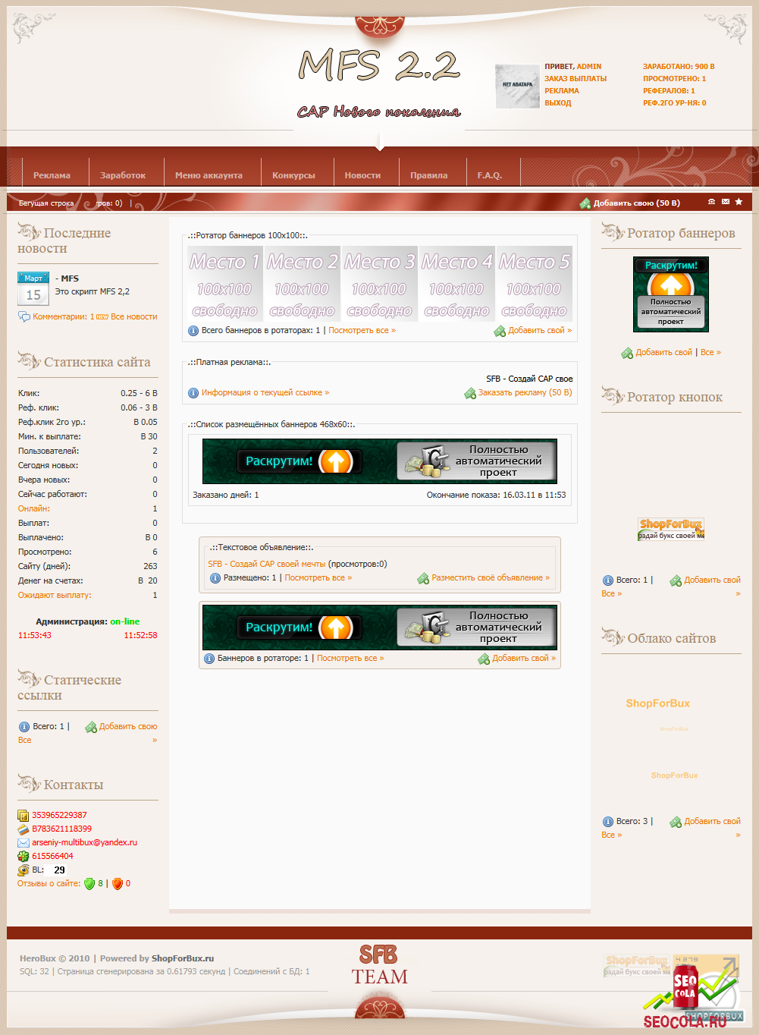Click the home icon in the red bar
Image resolution: width=759 pixels, height=1035 pixels.
(711, 202)
